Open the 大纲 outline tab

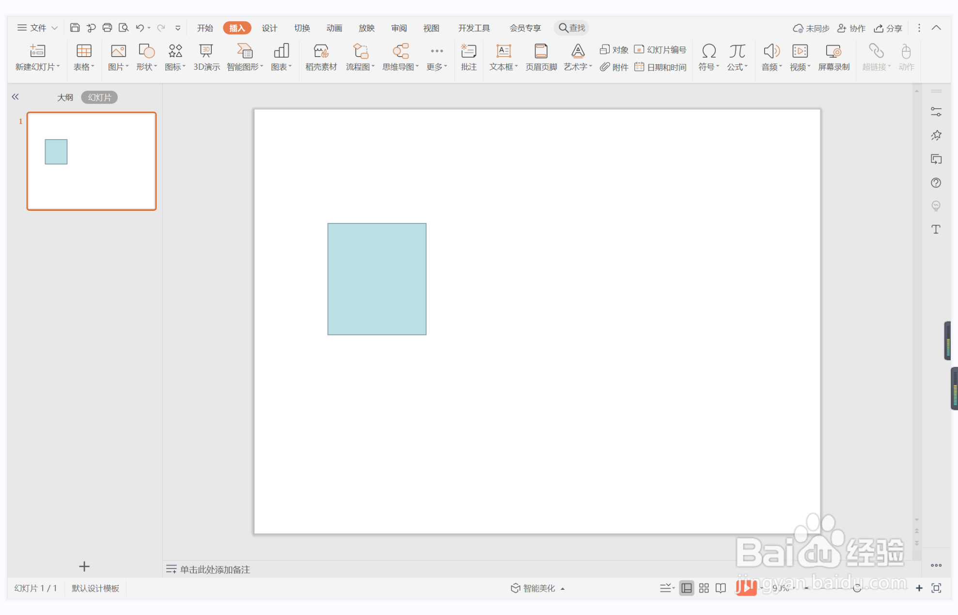[x=65, y=97]
